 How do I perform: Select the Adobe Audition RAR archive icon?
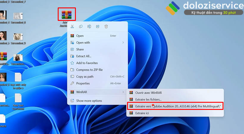click(67, 14)
